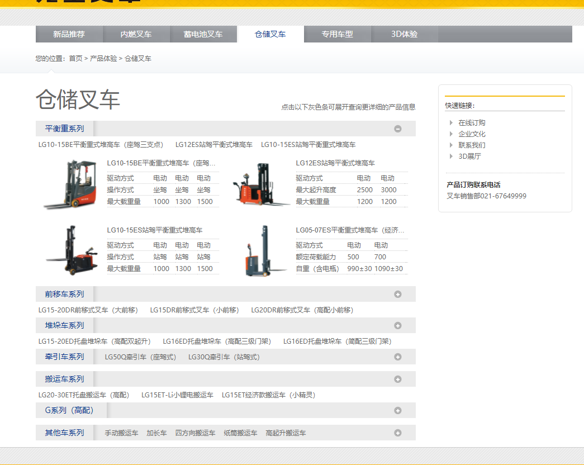584x465 pixels.
Task: Open LG15ET-Li小锂电搬运车 link
Action: (177, 395)
